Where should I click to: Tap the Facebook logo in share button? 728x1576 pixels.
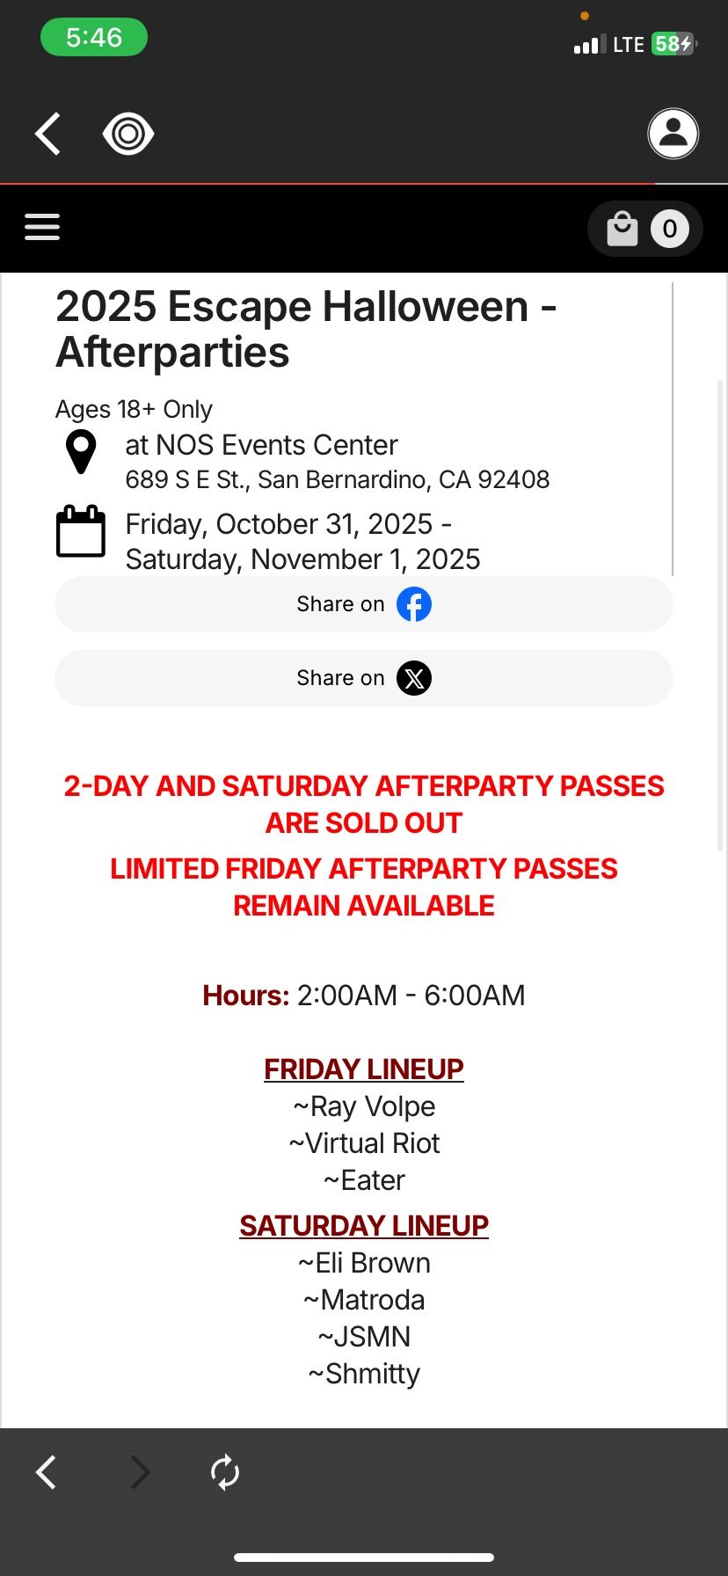click(x=415, y=604)
